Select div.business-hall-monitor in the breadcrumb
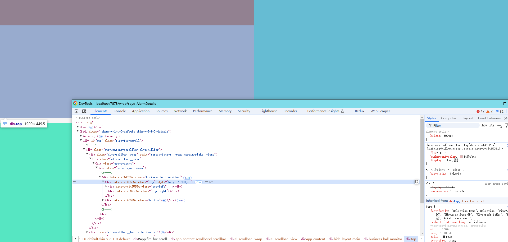 click(x=383, y=239)
